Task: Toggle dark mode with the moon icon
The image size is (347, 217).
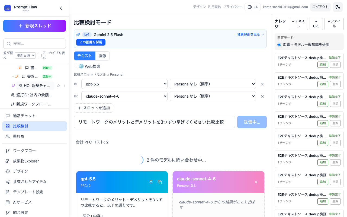Action: (338, 7)
